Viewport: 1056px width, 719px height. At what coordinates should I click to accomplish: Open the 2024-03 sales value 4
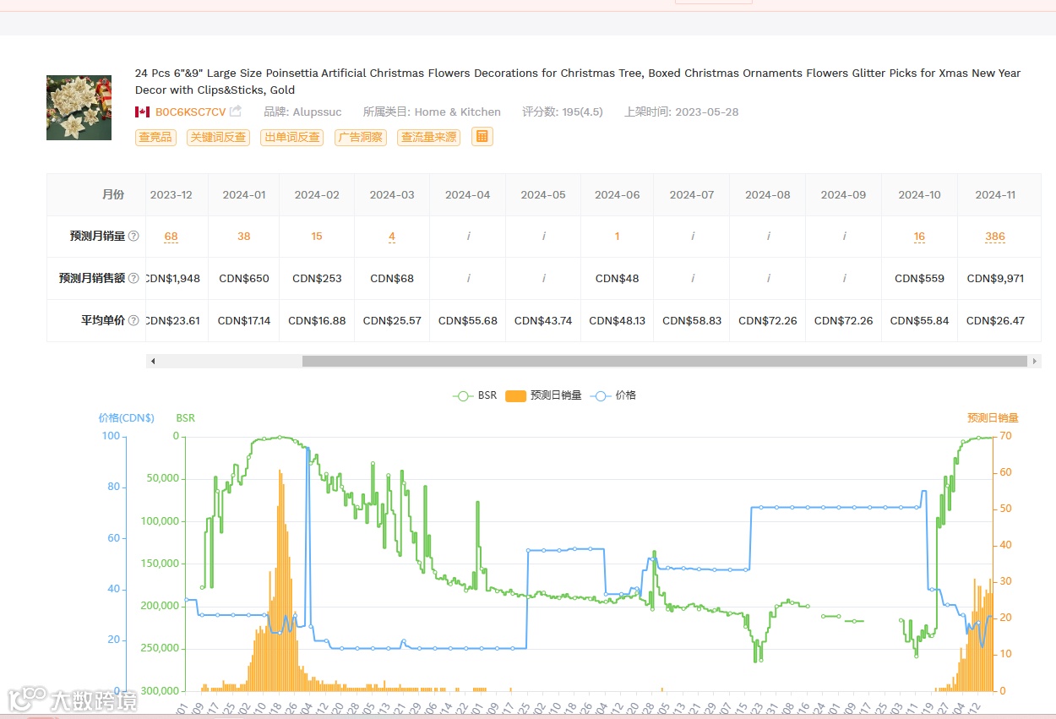[x=392, y=237]
